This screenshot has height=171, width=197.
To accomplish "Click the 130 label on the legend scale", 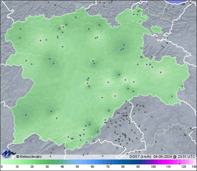I will tap(194, 167).
